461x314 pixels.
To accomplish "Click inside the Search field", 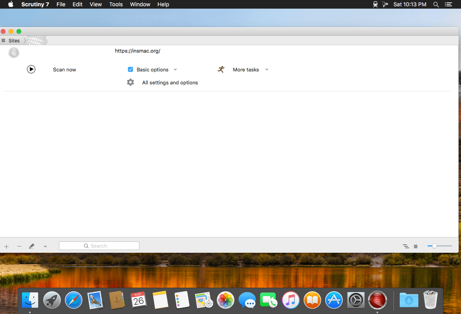I will 99,245.
